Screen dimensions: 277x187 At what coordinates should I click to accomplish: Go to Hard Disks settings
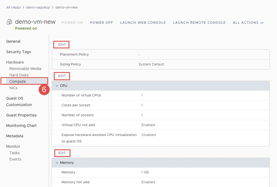(19, 75)
